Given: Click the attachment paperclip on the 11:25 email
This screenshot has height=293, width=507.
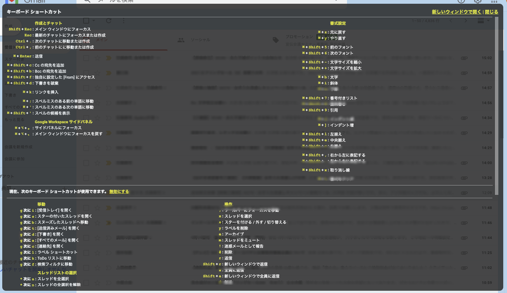Looking at the screenshot, I should (x=464, y=252).
